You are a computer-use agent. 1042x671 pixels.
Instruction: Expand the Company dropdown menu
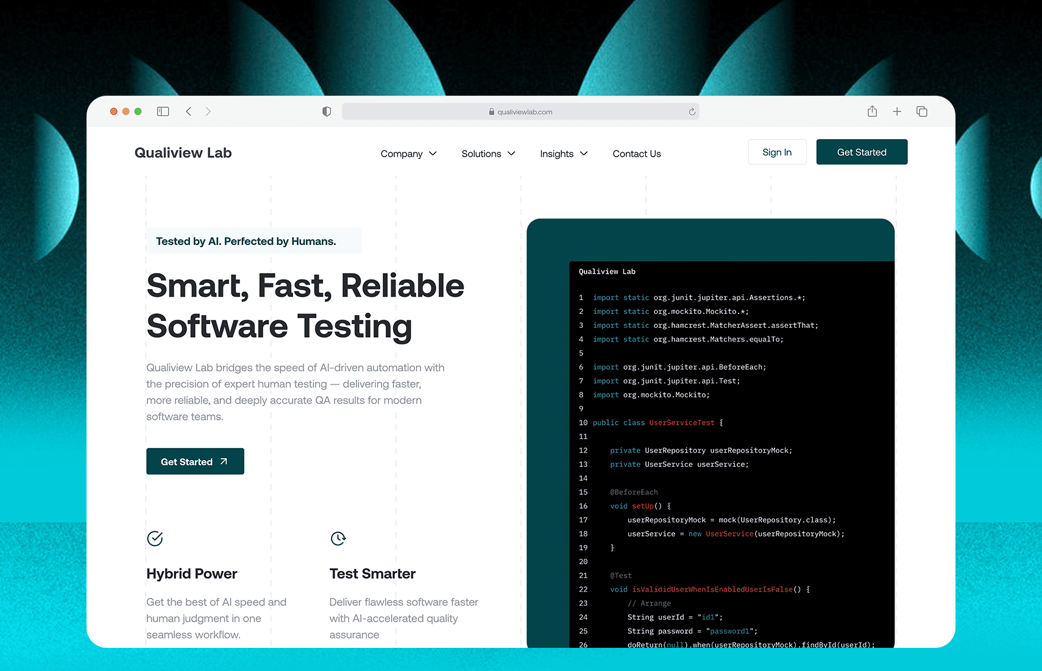tap(408, 154)
